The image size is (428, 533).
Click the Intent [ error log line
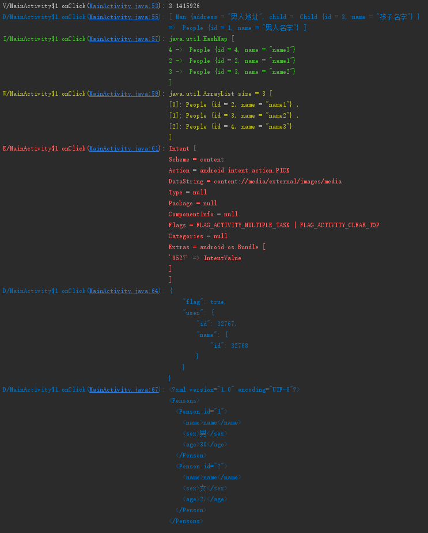pos(183,148)
